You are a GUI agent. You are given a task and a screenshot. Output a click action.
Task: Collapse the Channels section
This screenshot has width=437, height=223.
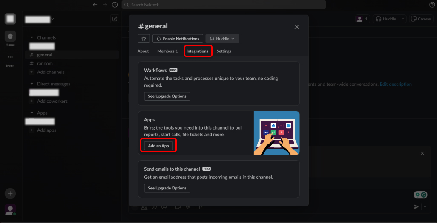click(32, 38)
